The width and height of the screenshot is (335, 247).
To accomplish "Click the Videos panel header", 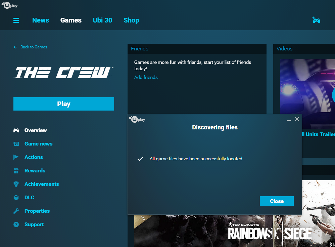I will click(x=304, y=49).
